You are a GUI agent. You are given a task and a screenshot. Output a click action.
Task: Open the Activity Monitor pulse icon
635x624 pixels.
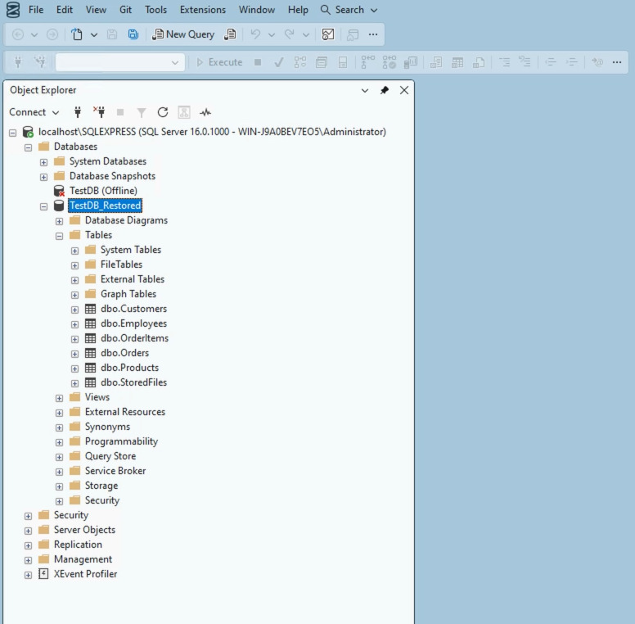[x=205, y=112]
